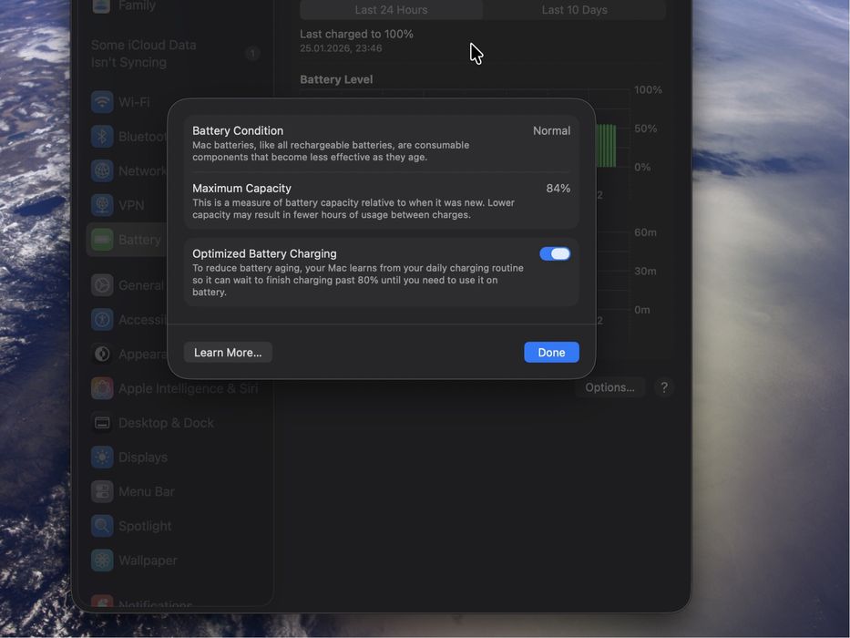Select Apple Intelligence & Siri label

click(x=188, y=388)
